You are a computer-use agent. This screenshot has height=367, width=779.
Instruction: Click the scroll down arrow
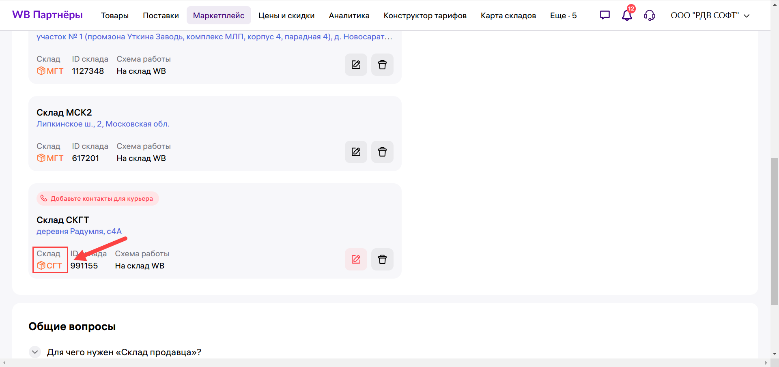click(x=775, y=354)
